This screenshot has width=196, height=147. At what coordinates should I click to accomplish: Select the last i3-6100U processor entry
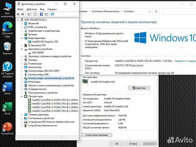click(x=55, y=111)
